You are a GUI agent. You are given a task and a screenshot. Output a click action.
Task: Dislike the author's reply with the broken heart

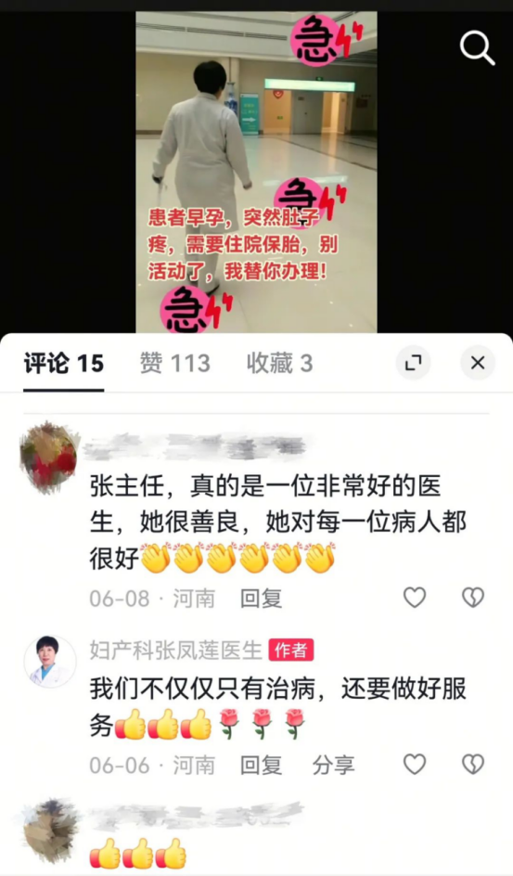click(x=473, y=765)
